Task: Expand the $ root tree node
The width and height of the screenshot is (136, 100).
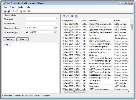Action: pos(4,45)
